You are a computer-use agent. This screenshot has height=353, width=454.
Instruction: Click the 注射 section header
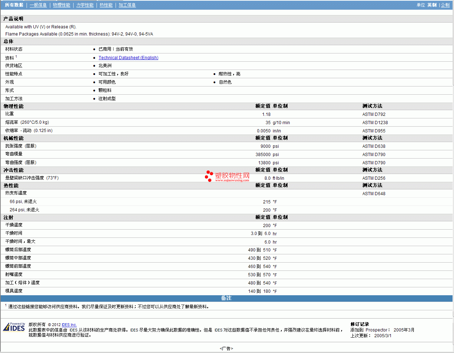pos(8,217)
